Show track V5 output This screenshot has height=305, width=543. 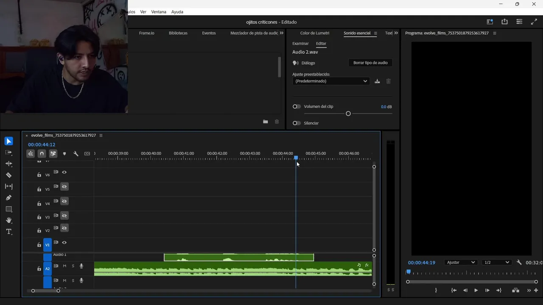tap(64, 187)
